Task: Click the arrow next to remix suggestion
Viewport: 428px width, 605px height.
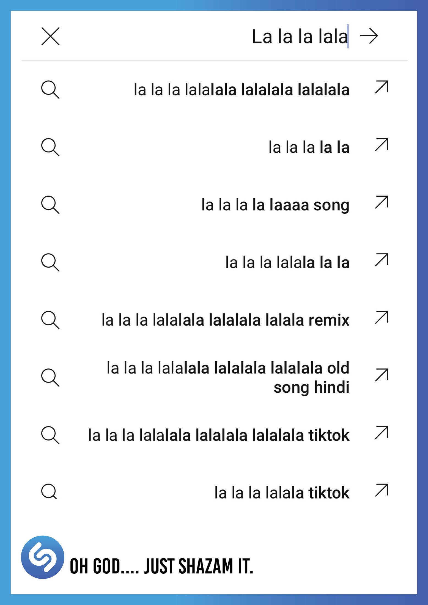Action: point(382,317)
